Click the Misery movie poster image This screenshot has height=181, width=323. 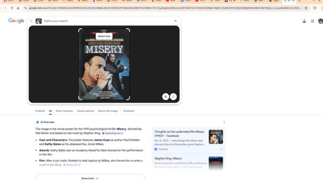pyautogui.click(x=104, y=64)
